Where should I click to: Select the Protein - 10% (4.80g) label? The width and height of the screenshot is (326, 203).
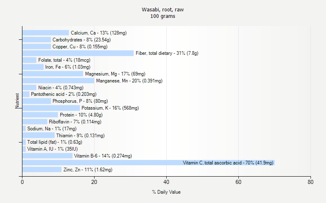point(81,115)
